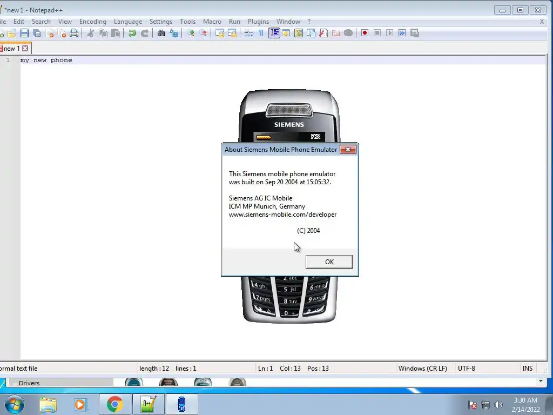Open Folder as Workspace toolbar icon
Viewport: 553px width, 415px height.
(336, 33)
